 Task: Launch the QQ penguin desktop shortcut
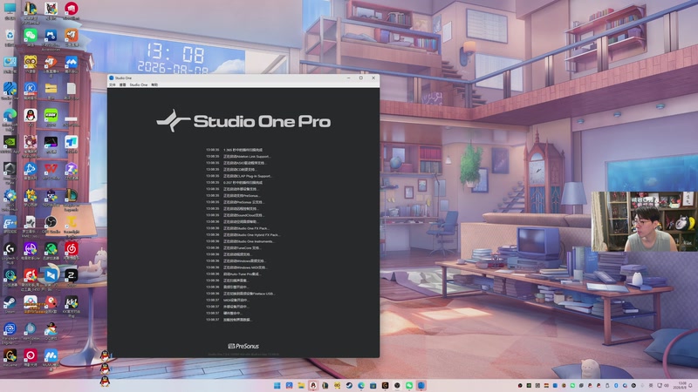[31, 116]
